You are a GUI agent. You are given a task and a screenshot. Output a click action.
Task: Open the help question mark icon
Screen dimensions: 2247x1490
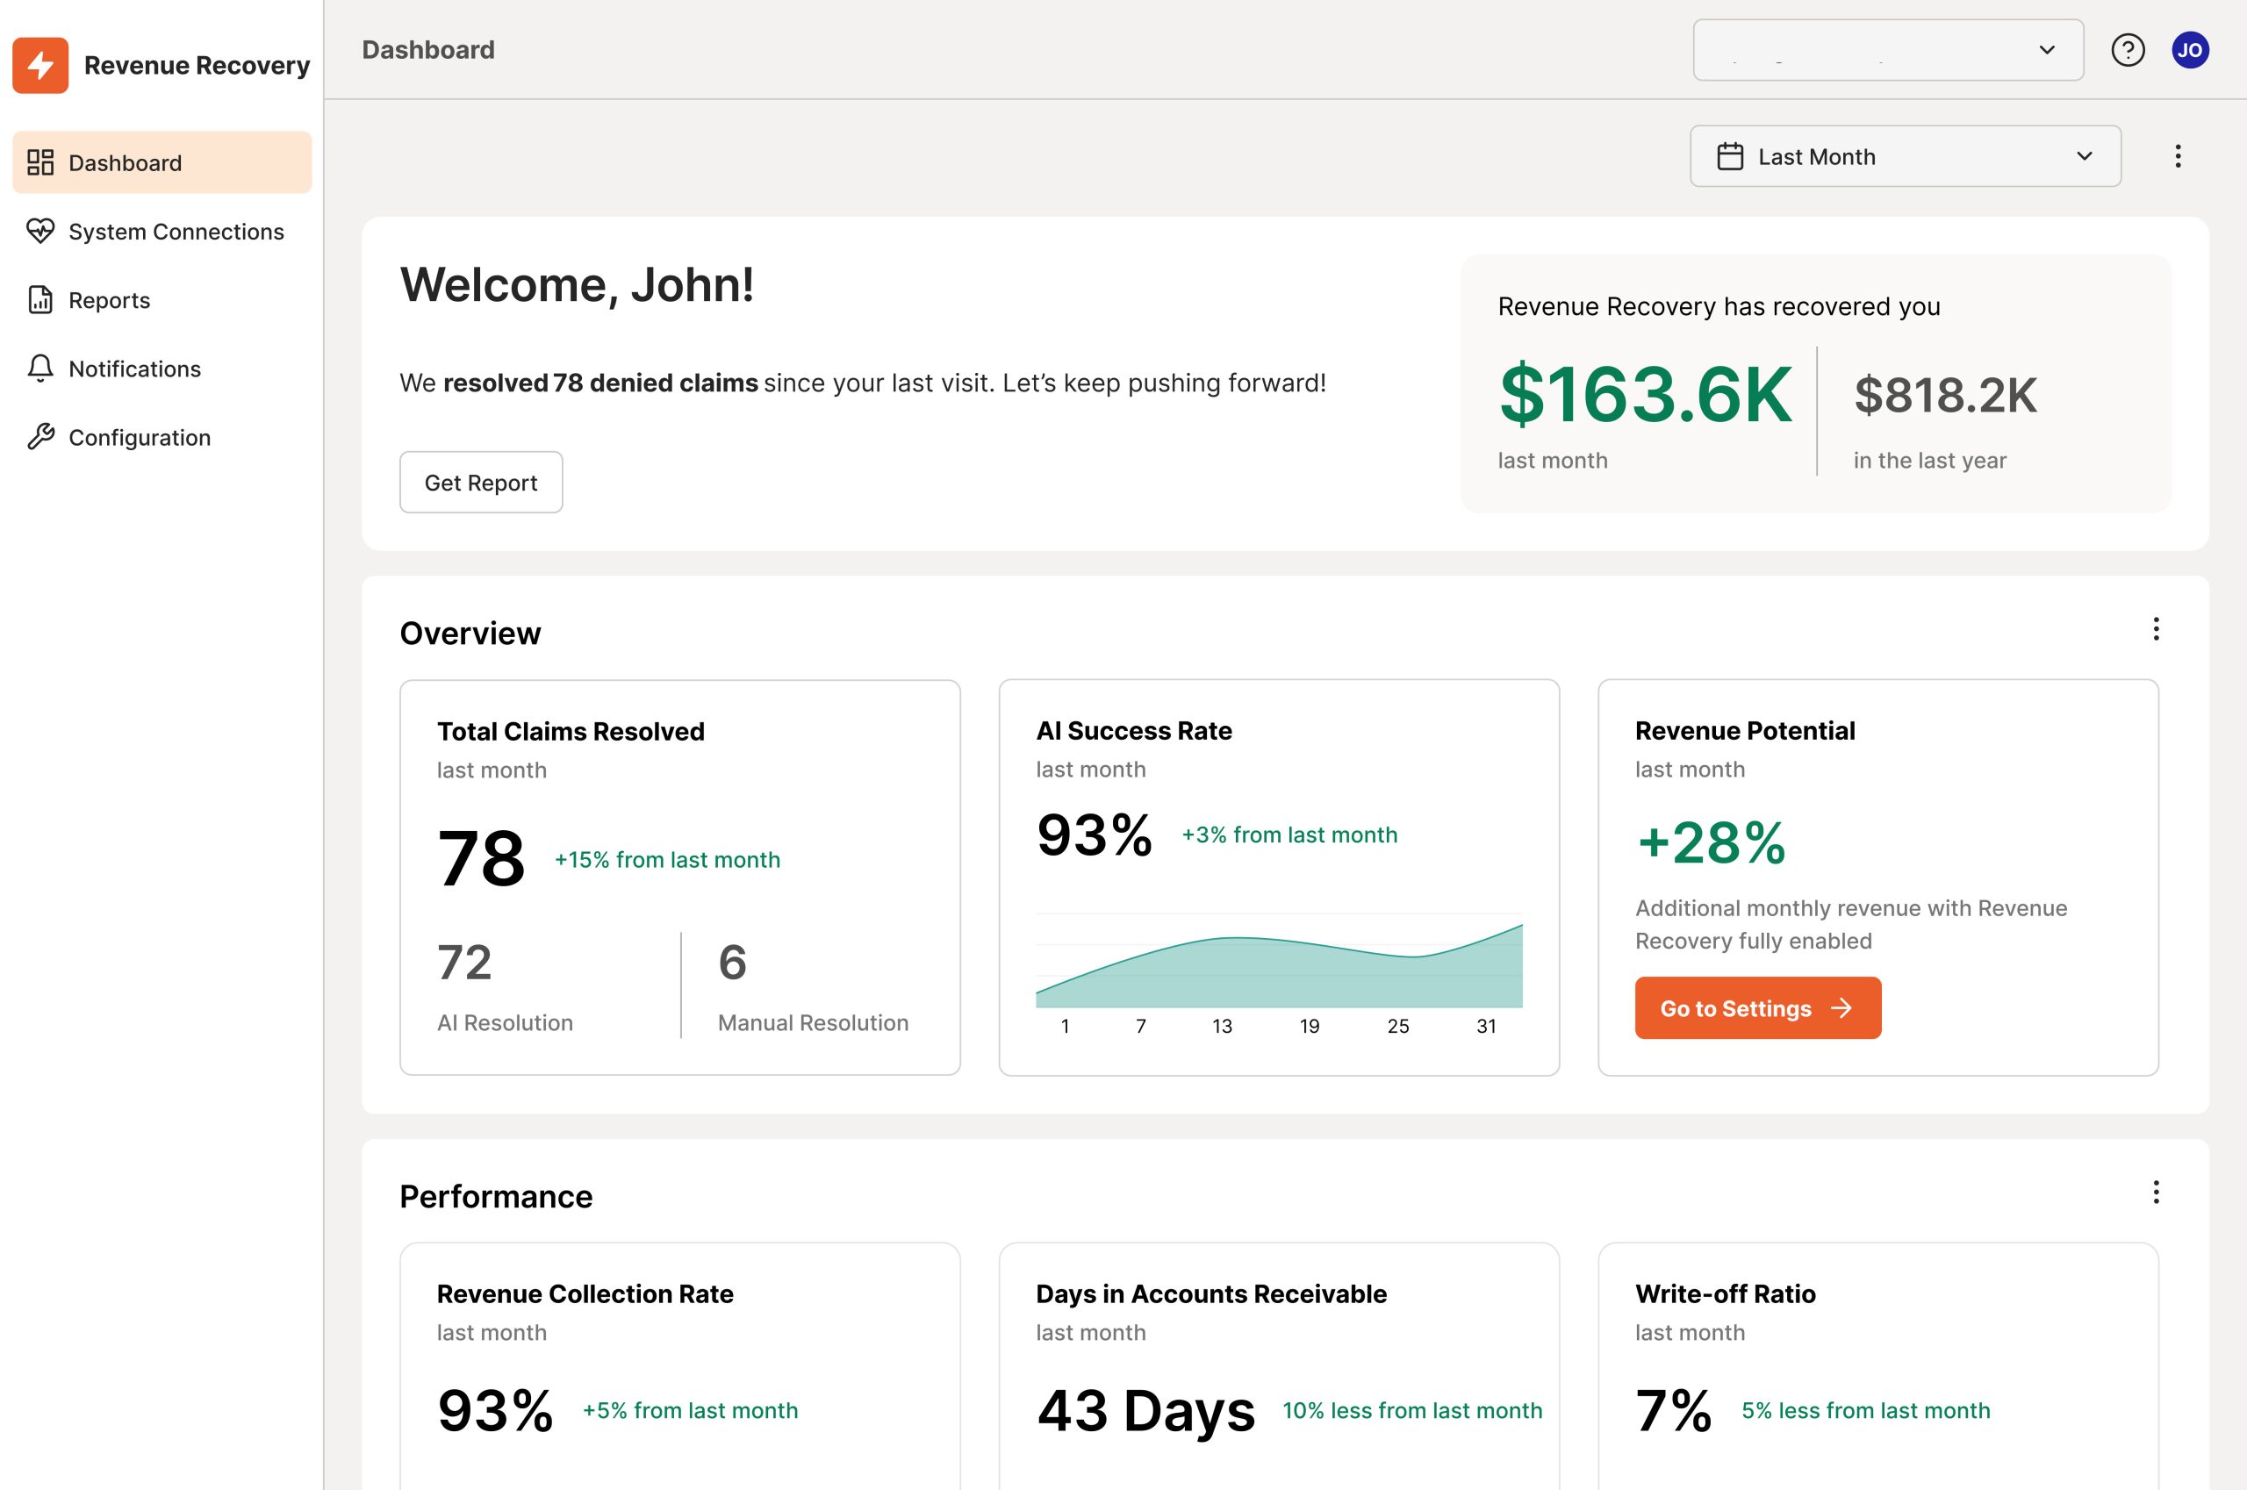[x=2128, y=49]
